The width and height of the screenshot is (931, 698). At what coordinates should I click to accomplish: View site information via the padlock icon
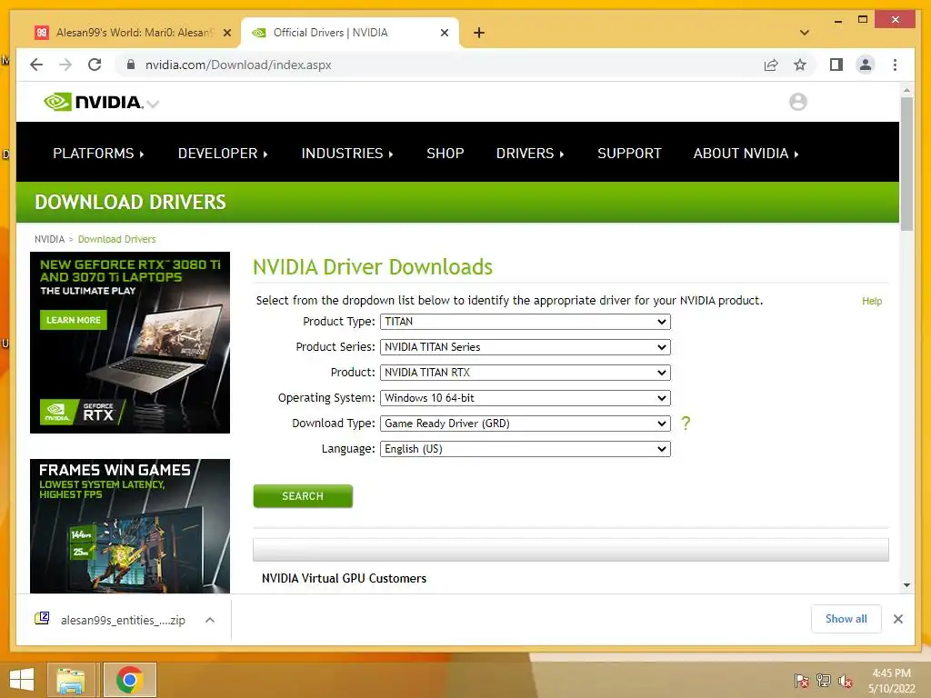click(x=131, y=65)
